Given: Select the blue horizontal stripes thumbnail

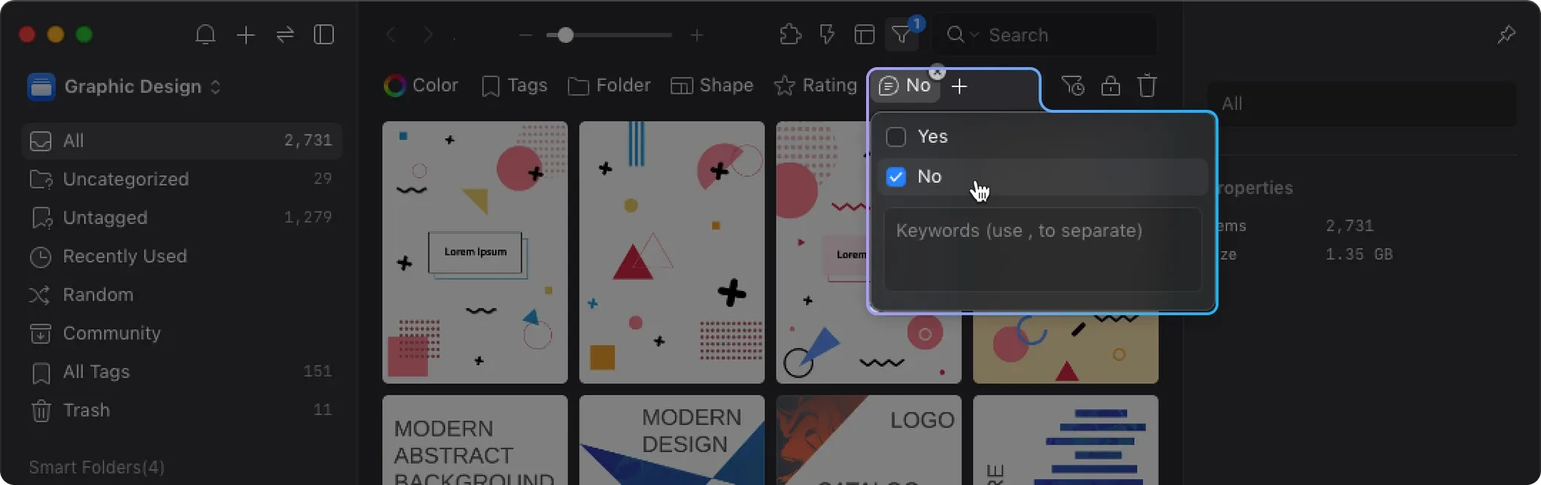Looking at the screenshot, I should point(1065,441).
